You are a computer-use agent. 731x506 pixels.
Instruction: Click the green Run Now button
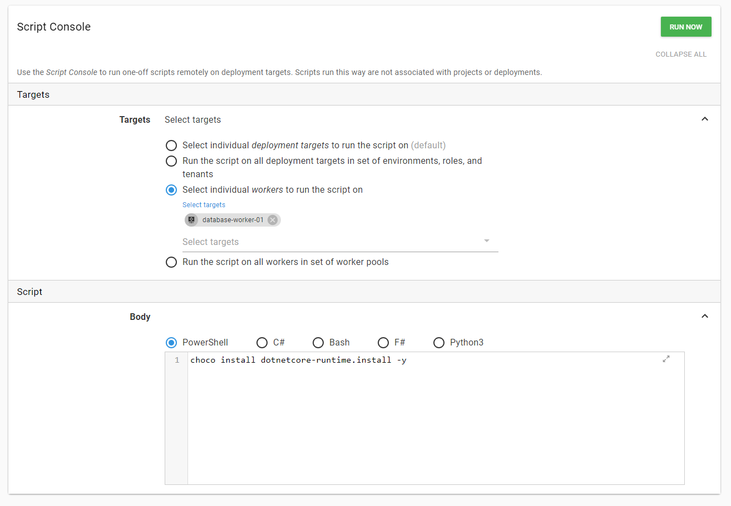tap(685, 27)
